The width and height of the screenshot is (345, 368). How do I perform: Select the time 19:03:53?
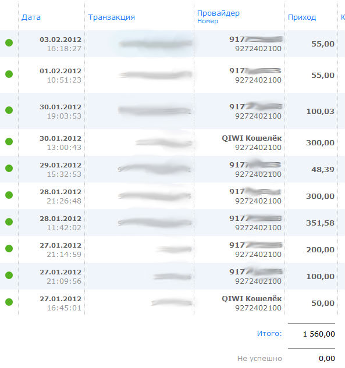pyautogui.click(x=64, y=116)
